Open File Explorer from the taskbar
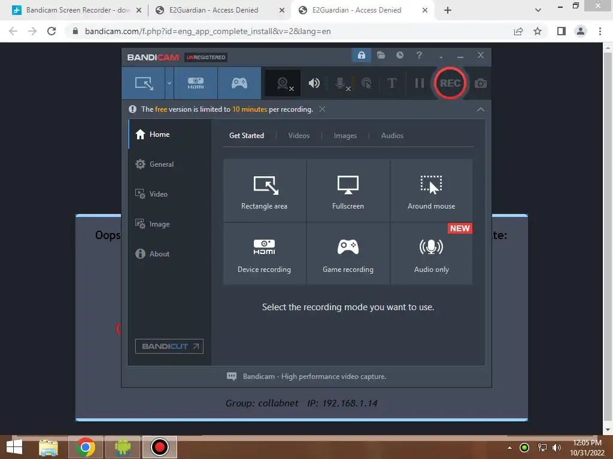This screenshot has height=459, width=613. (48, 447)
